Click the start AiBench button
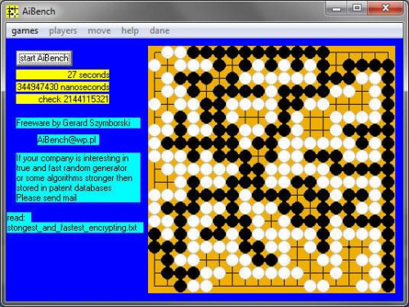The width and height of the screenshot is (409, 307). (44, 58)
